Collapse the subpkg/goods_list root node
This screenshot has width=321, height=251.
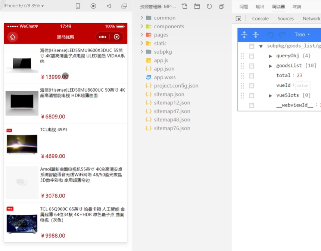tap(261, 46)
